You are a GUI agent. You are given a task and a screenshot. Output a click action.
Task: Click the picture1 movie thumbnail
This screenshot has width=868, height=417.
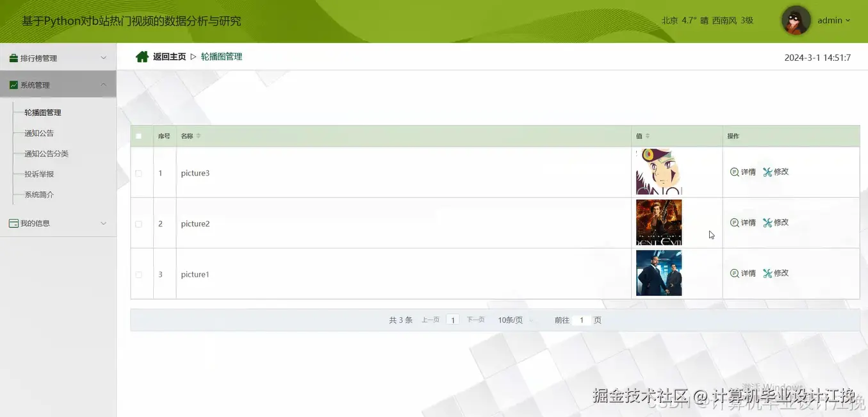659,273
